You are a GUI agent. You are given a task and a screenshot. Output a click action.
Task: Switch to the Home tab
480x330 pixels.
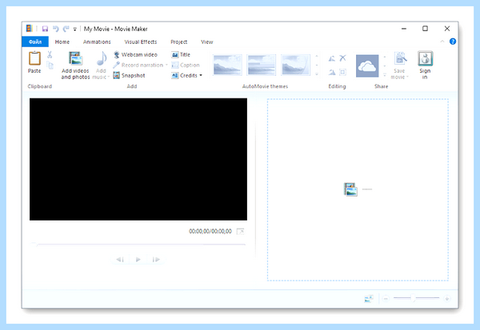62,42
